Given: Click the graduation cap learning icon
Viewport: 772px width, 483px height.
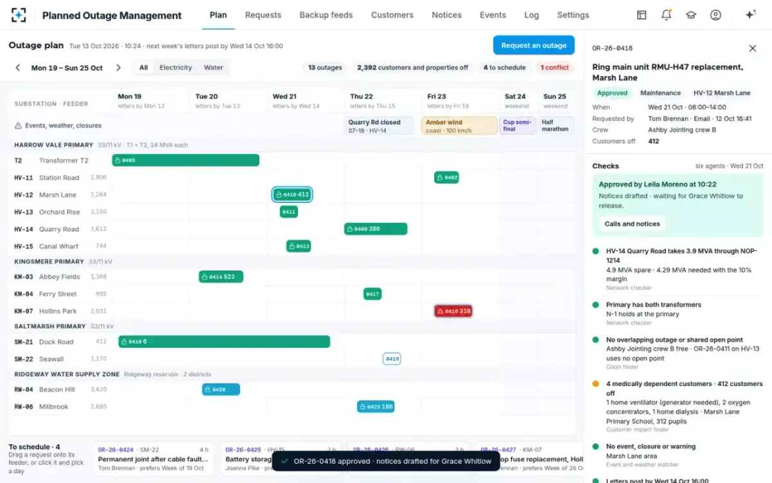Looking at the screenshot, I should 691,15.
